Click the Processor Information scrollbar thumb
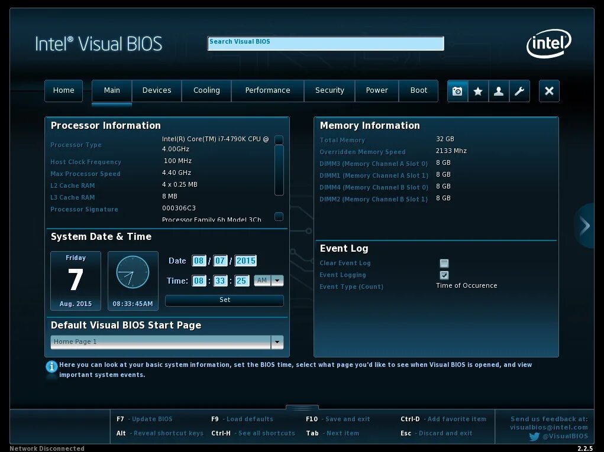 tap(279, 170)
